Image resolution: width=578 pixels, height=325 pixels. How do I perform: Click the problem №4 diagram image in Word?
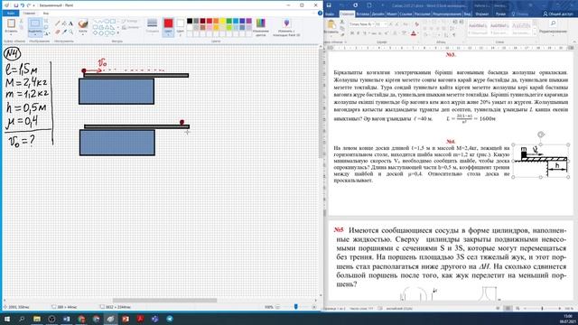[541, 161]
